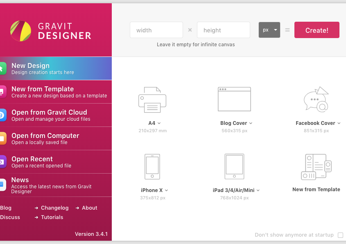346x244 pixels.
Task: Click the 210x297 mm size text
Action: [x=152, y=131]
